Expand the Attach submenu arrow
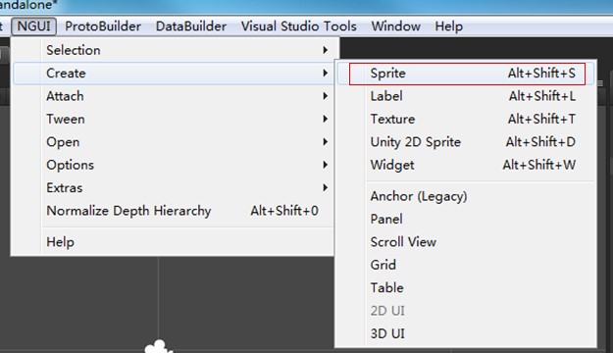Screen dimensions: 613x353 point(325,96)
